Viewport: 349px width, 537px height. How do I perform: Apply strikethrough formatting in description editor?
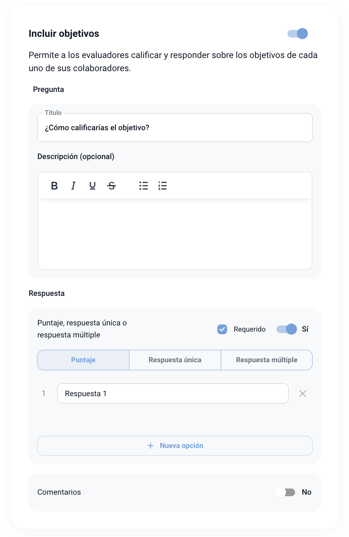pos(111,186)
